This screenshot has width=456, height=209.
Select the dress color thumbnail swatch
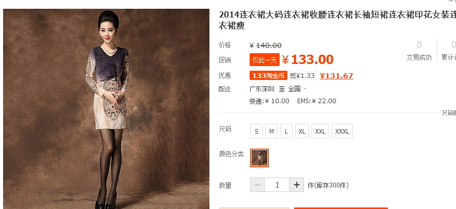coord(259,158)
